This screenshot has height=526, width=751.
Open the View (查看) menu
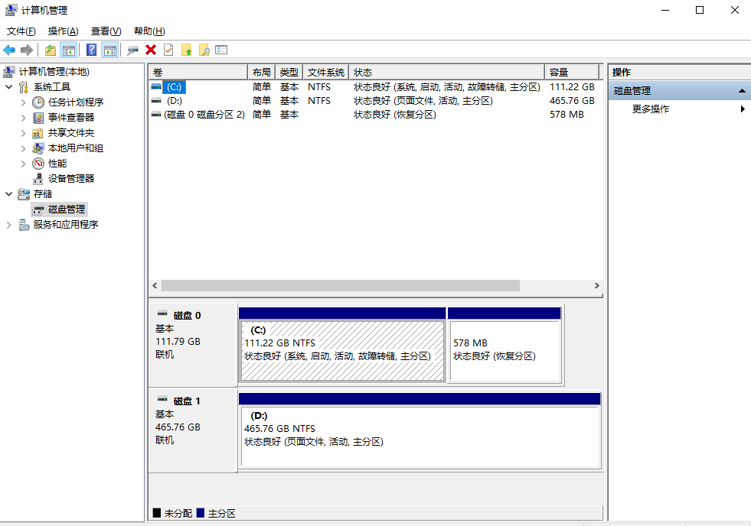106,31
